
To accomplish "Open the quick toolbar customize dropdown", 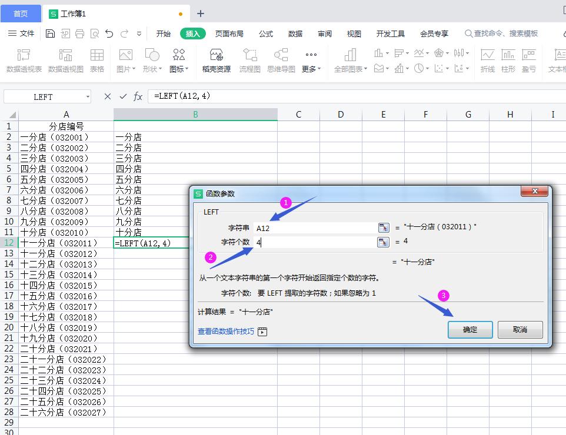I will pyautogui.click(x=139, y=34).
